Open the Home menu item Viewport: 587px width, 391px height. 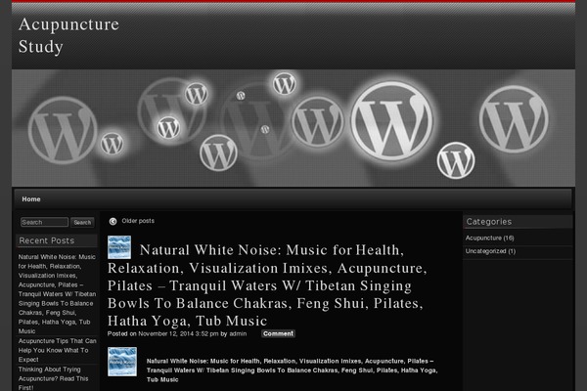(x=31, y=199)
